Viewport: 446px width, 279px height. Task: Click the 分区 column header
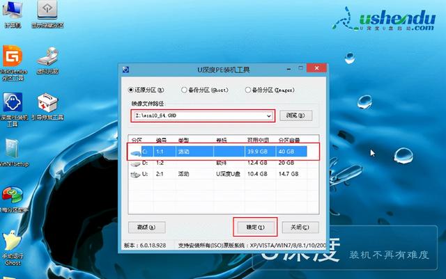click(137, 140)
